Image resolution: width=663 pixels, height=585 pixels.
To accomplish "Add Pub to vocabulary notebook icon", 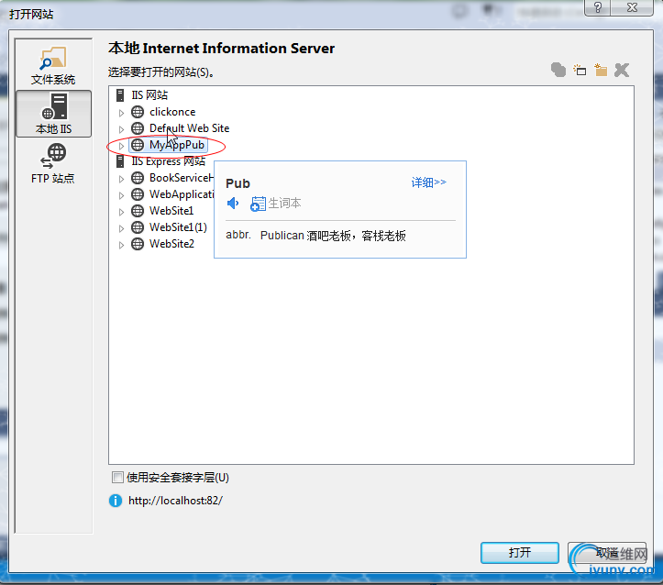I will pos(258,204).
